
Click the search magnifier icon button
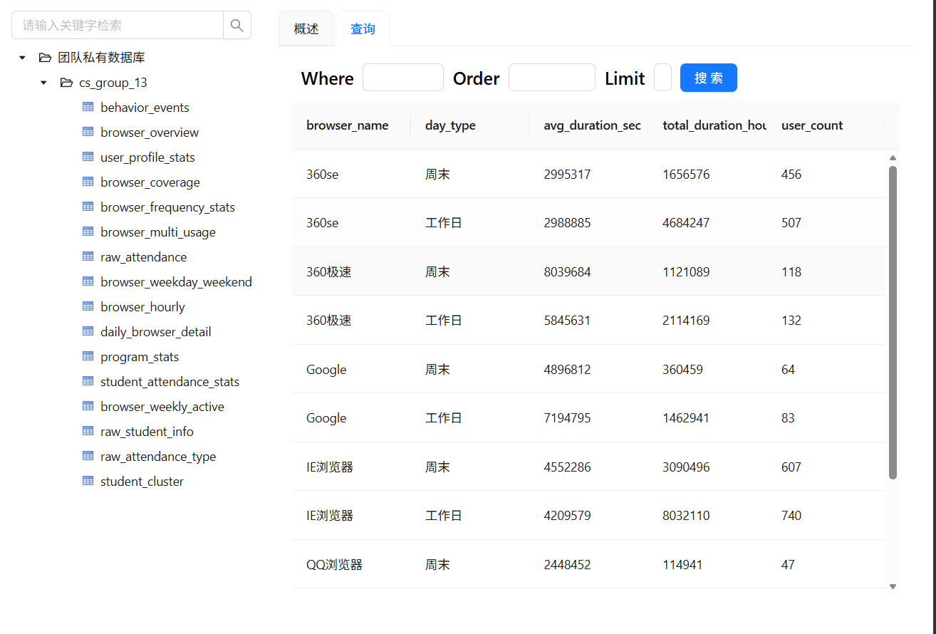pyautogui.click(x=237, y=25)
